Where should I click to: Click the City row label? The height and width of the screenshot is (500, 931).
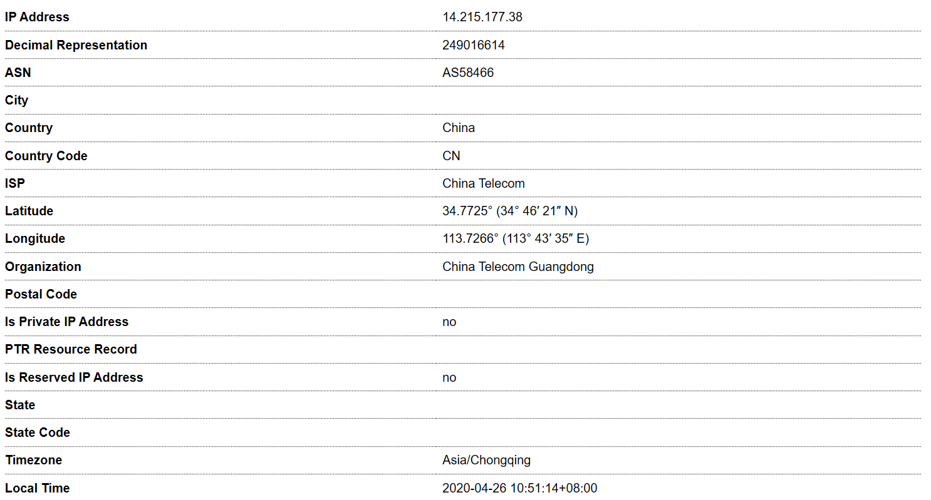tap(16, 100)
